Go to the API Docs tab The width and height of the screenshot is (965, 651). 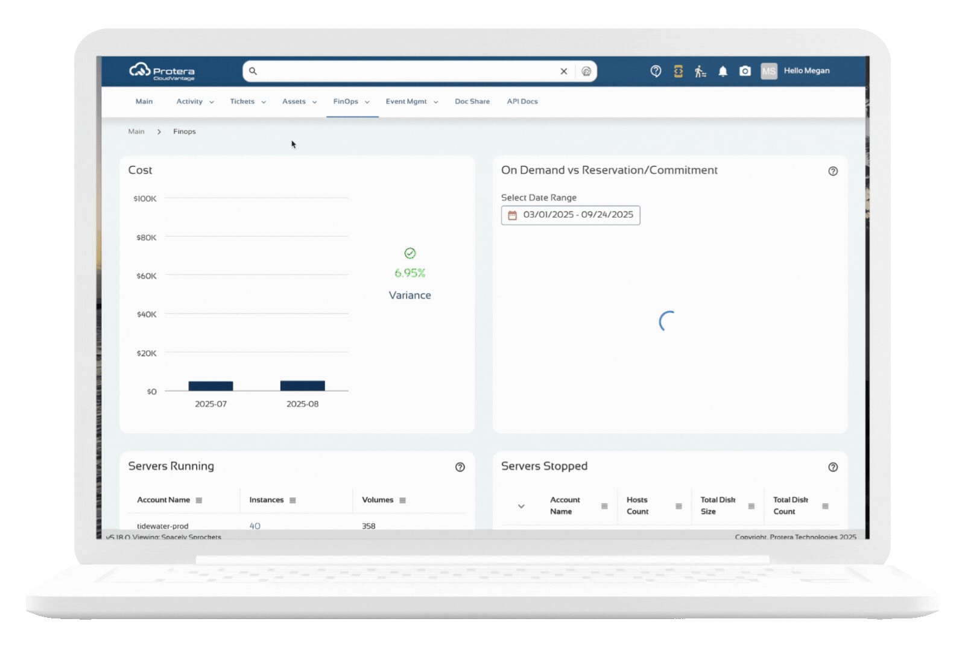[522, 102]
